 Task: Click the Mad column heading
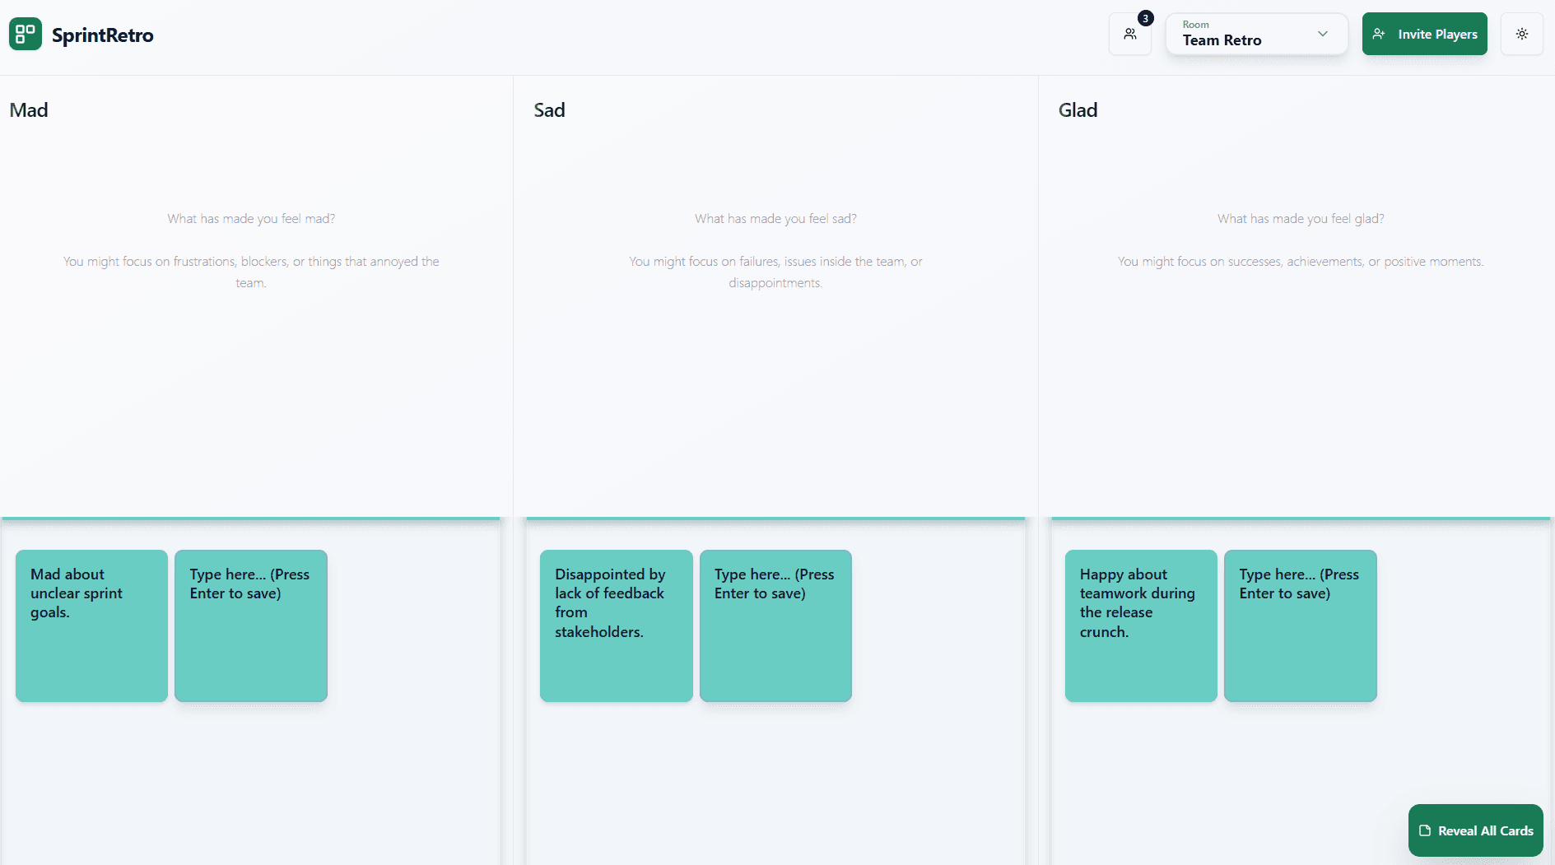pos(29,110)
